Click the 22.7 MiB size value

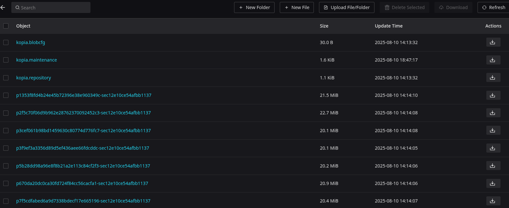click(329, 113)
